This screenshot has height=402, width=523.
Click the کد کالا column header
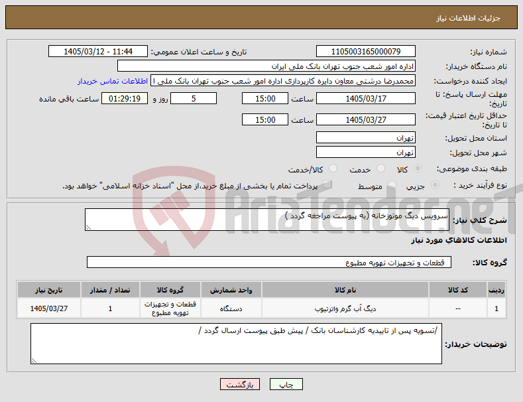click(x=457, y=290)
